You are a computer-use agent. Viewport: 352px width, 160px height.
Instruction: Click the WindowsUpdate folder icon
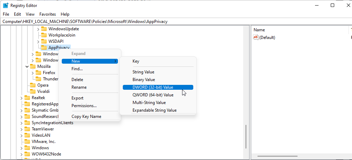(44, 29)
